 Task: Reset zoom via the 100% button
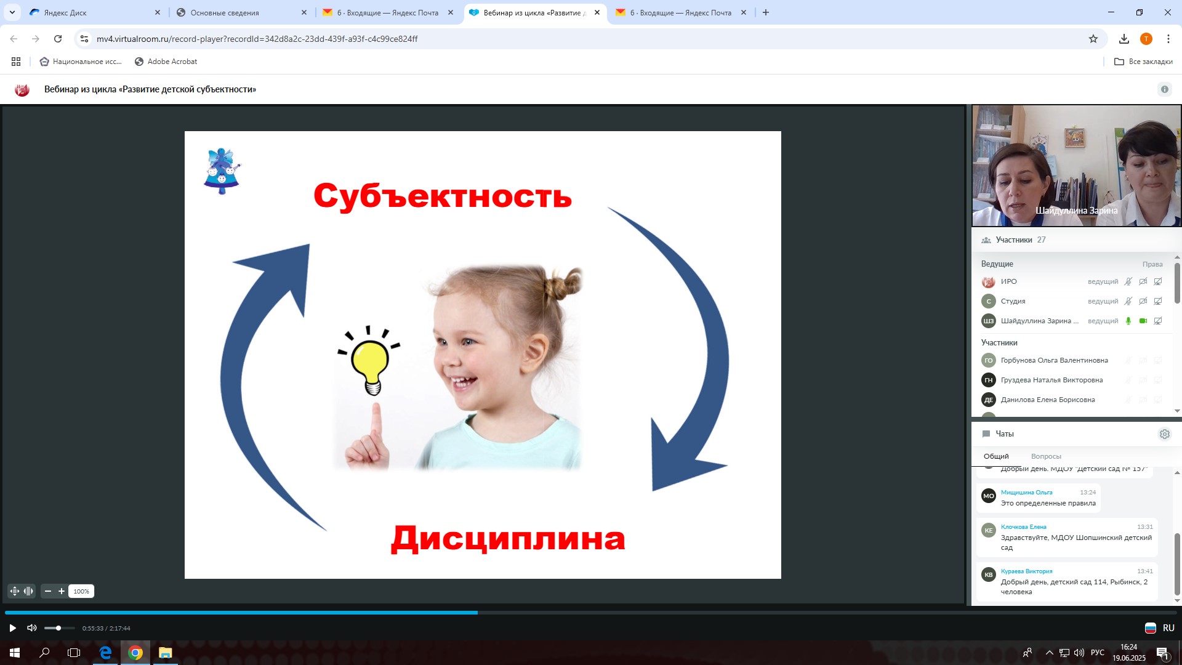click(x=81, y=591)
